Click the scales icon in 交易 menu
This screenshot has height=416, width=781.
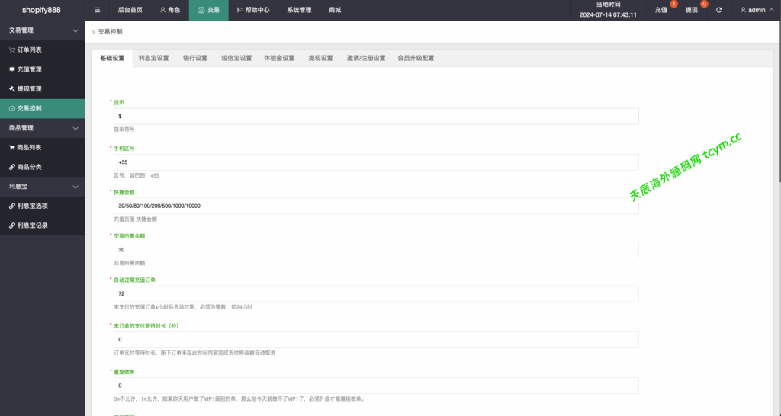pos(201,10)
